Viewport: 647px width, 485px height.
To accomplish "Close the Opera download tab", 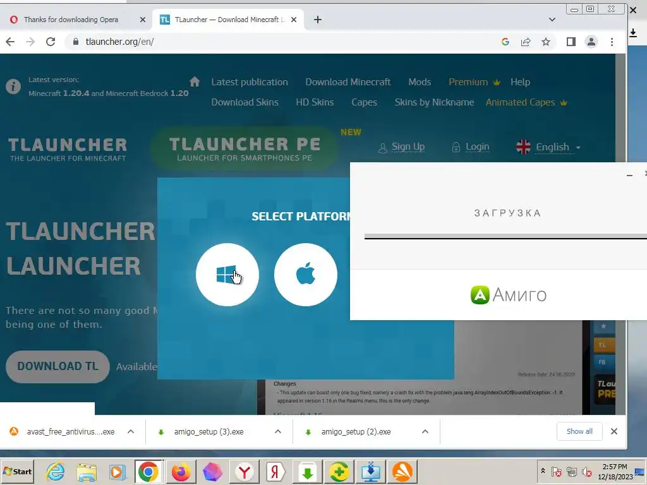I will (x=142, y=20).
